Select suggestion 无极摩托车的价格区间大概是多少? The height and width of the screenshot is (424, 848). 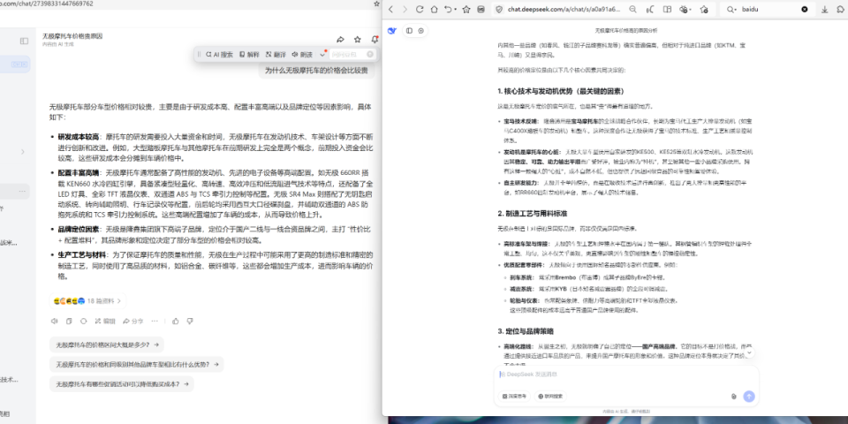[107, 344]
